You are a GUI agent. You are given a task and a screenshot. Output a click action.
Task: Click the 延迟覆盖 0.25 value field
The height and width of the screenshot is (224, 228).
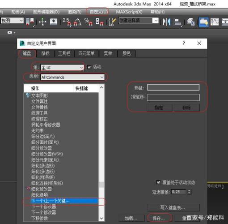coord(178,192)
